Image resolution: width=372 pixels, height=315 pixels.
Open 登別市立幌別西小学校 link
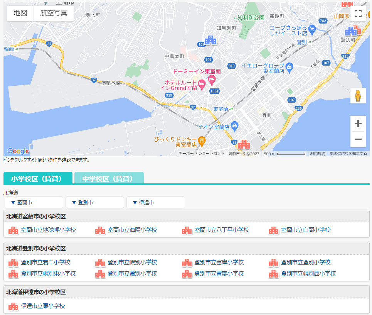[309, 273]
